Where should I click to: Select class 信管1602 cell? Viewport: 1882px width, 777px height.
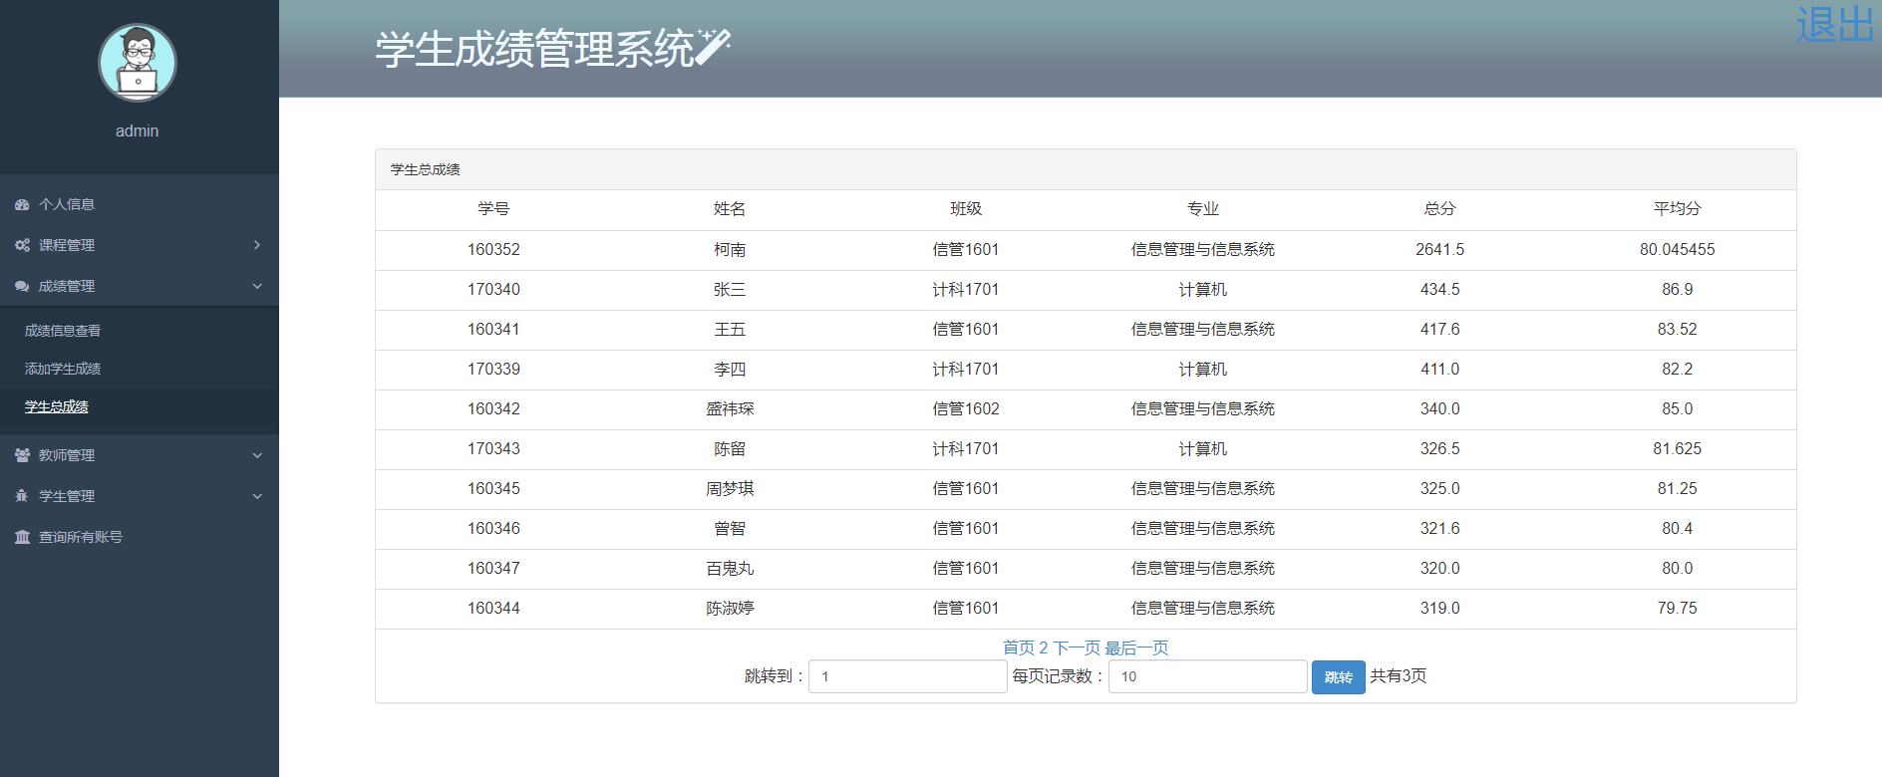[966, 409]
